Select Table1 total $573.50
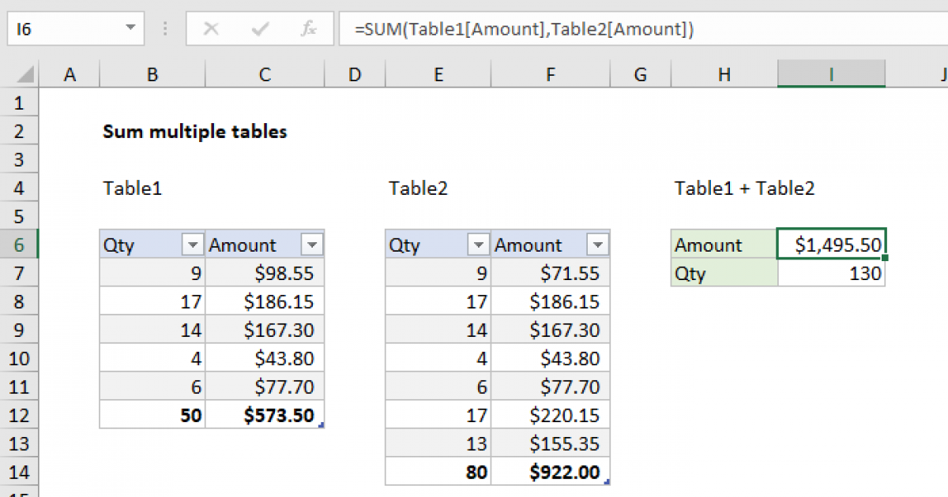948x497 pixels. (x=265, y=416)
